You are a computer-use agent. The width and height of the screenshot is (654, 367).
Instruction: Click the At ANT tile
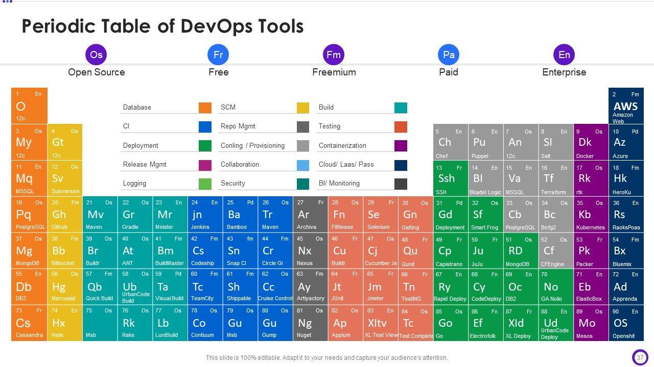pyautogui.click(x=135, y=251)
